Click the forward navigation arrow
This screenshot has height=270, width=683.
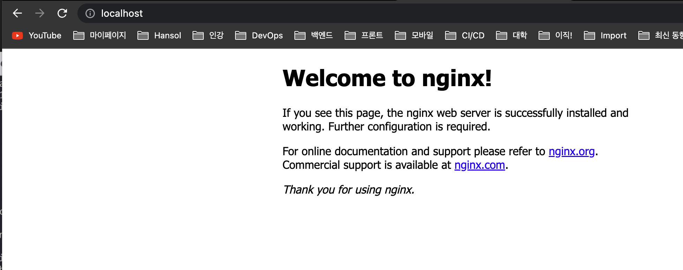(x=40, y=13)
